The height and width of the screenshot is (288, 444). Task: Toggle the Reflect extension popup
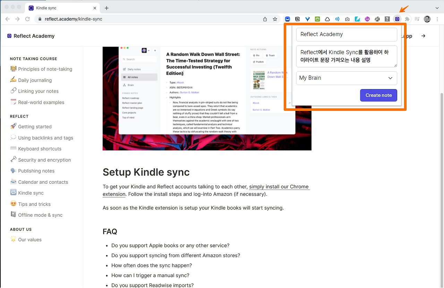397,19
